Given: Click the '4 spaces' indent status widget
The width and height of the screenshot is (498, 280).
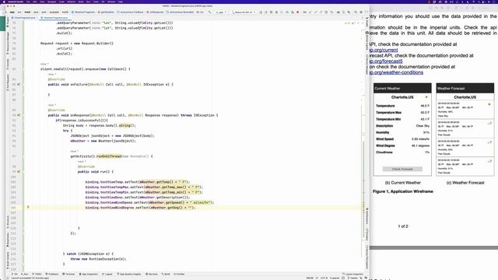Looking at the screenshot, I should pyautogui.click(x=335, y=278).
